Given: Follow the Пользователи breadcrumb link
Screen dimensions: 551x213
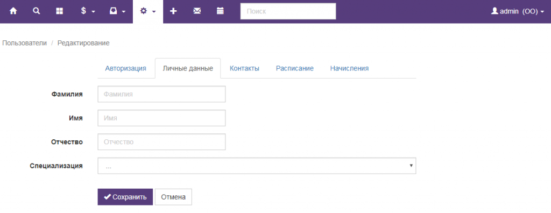Looking at the screenshot, I should pos(24,43).
